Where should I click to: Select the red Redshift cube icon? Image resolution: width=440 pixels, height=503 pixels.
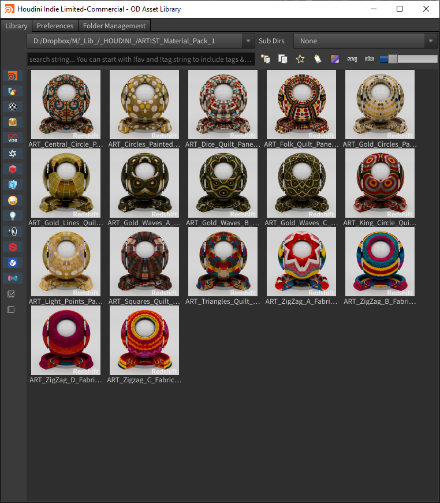click(x=13, y=169)
